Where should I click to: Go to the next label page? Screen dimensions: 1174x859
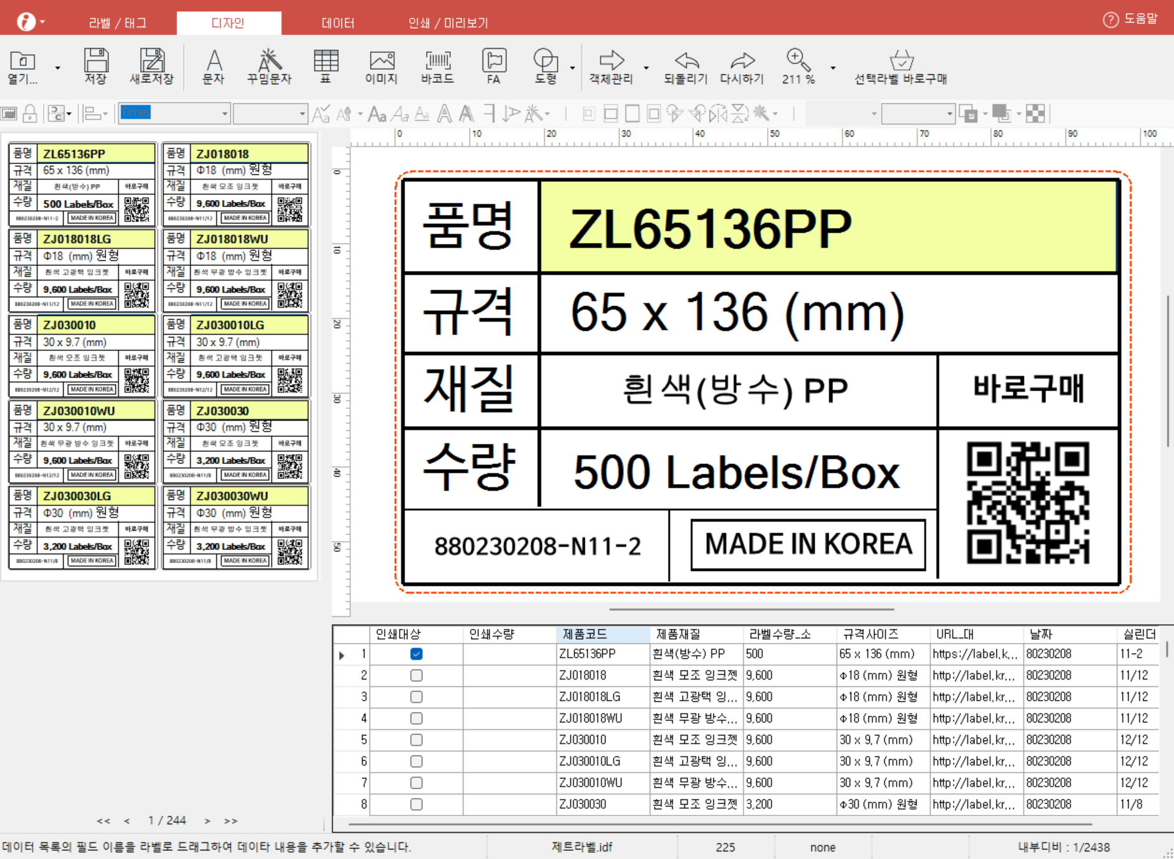click(x=207, y=821)
